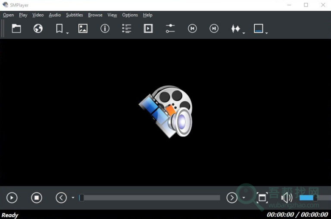Toggle fullscreen mode

tap(262, 198)
